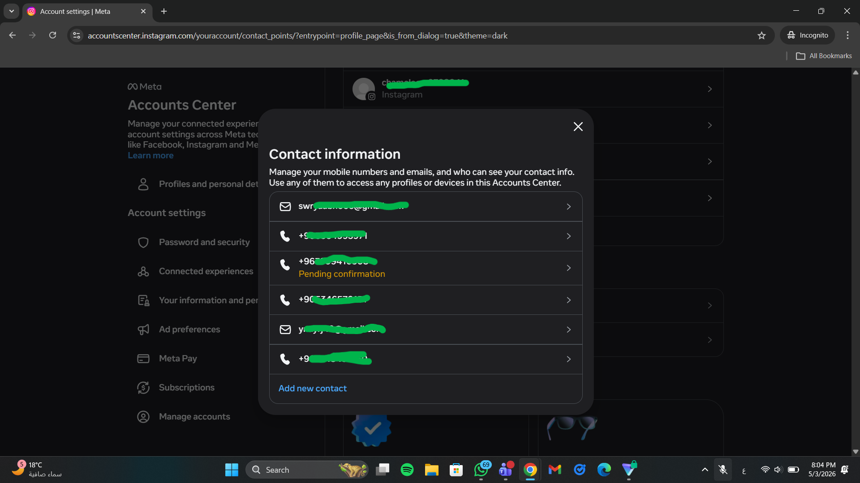Screen dimensions: 860x483
Task: Open the Windows Start menu
Action: (x=232, y=470)
